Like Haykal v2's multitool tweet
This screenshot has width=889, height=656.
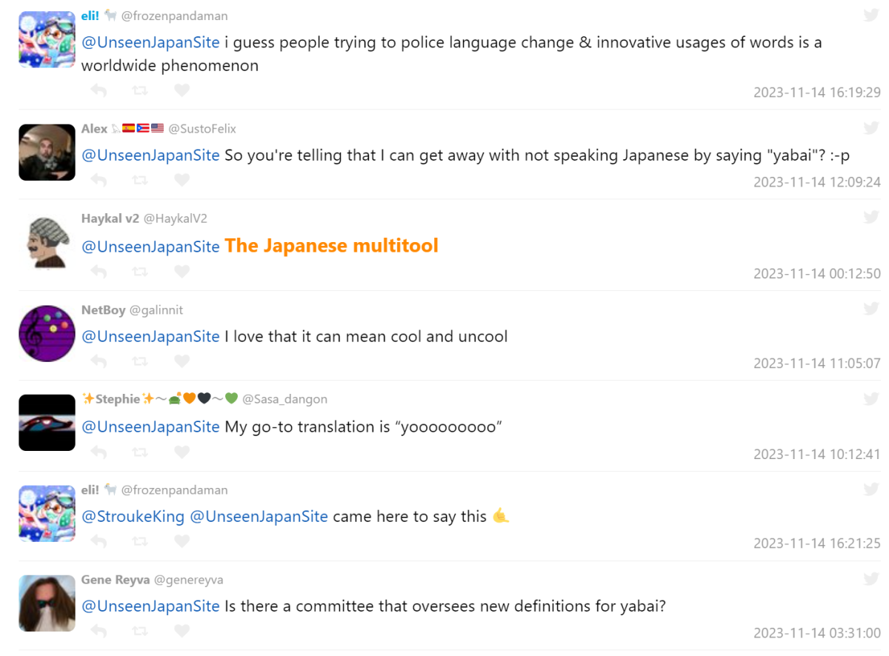click(182, 271)
